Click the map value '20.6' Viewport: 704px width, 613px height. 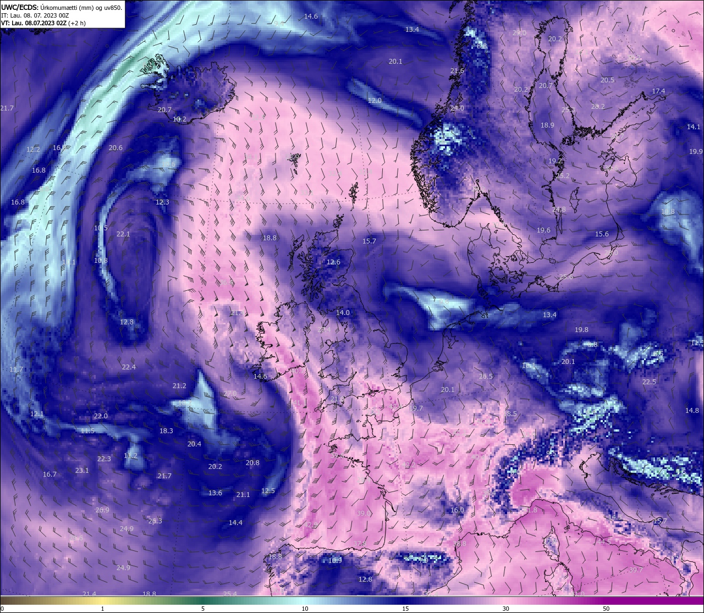[x=116, y=148]
